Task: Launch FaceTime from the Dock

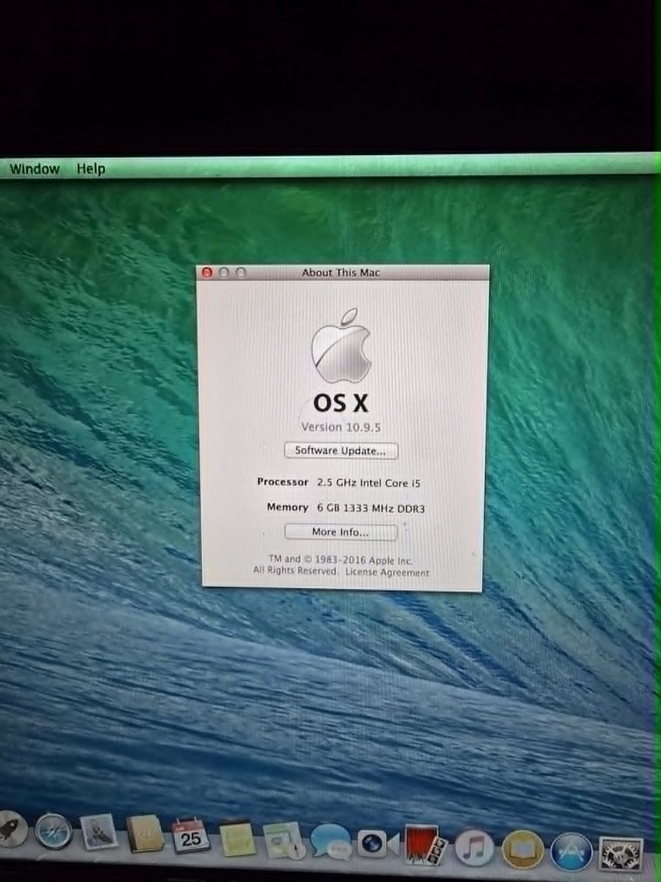Action: coord(377,843)
